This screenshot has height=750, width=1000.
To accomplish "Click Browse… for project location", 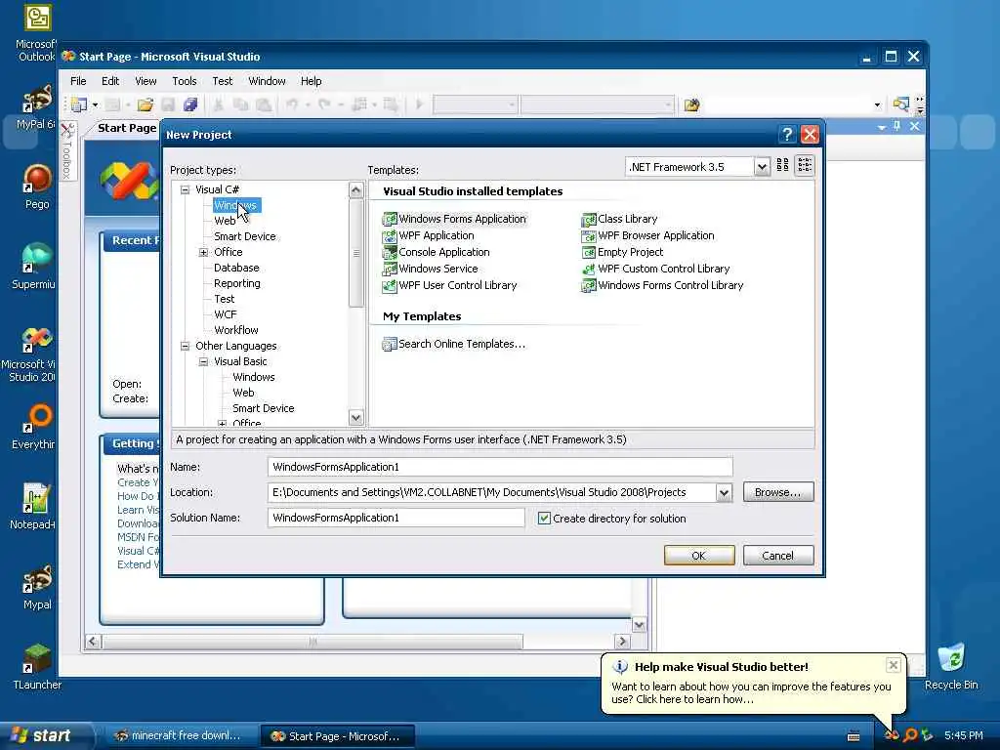I will [778, 492].
